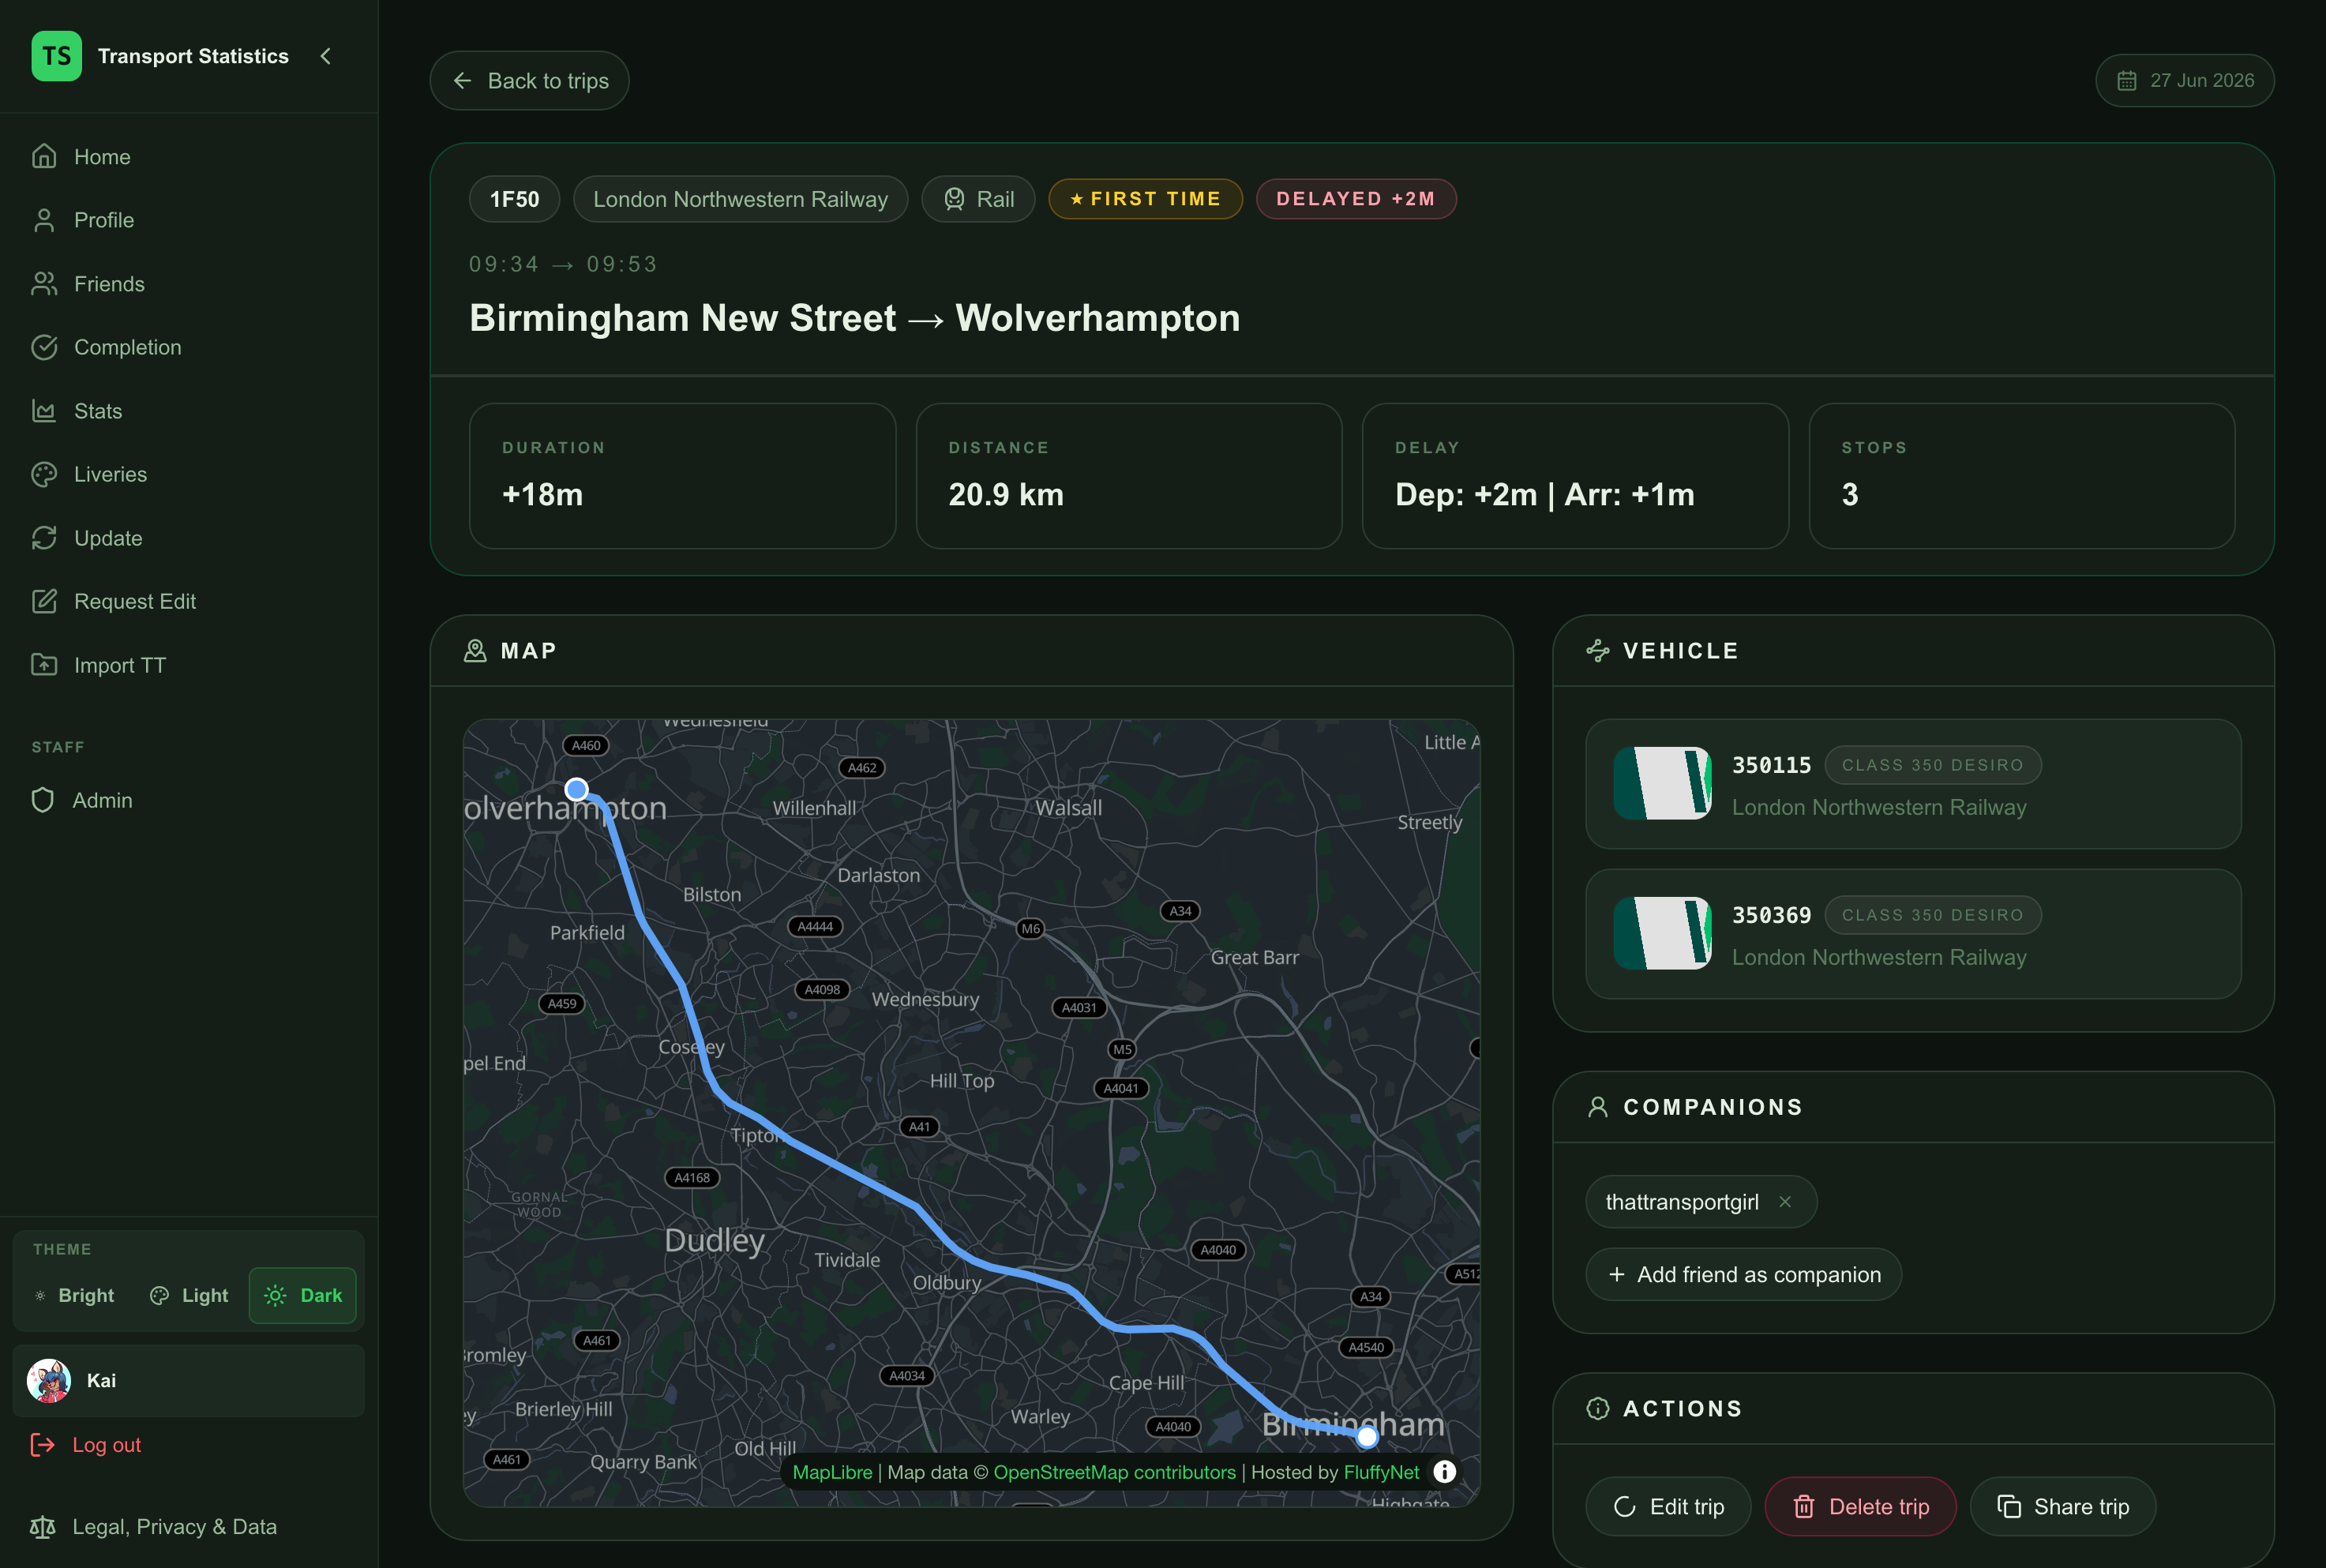Click the First Time star badge
The height and width of the screenshot is (1568, 2326).
[1145, 199]
